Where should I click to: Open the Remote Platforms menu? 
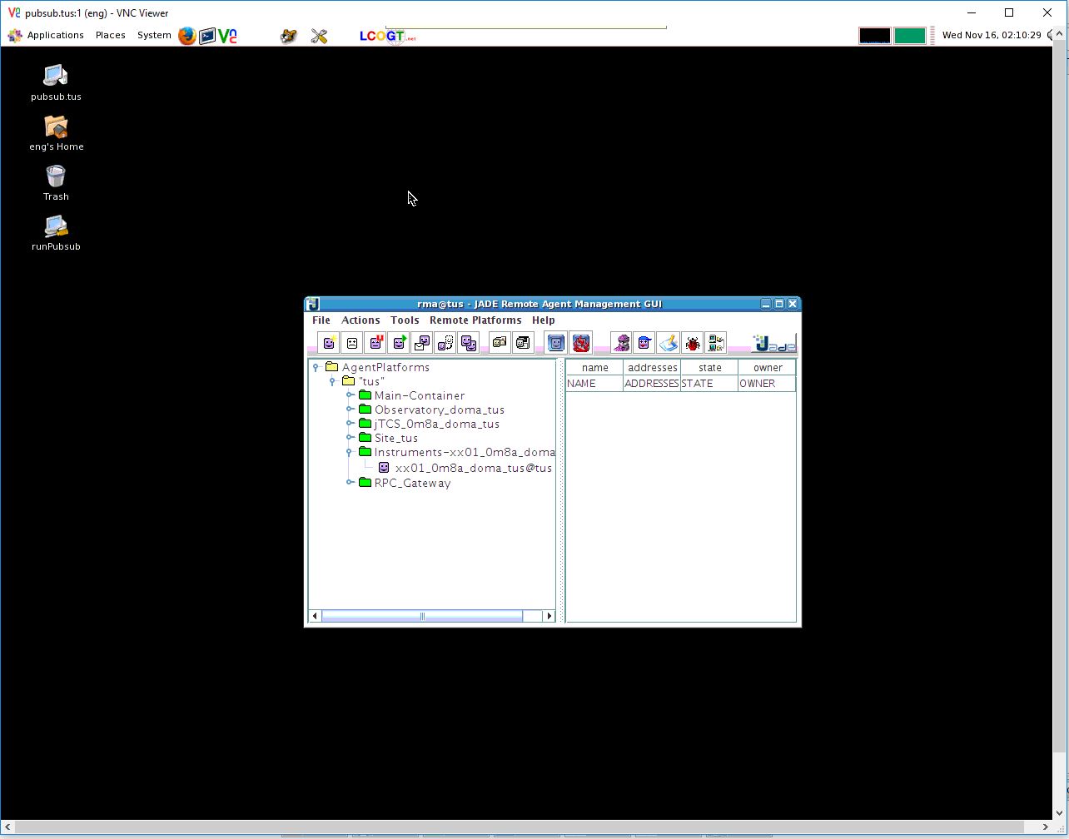(475, 320)
